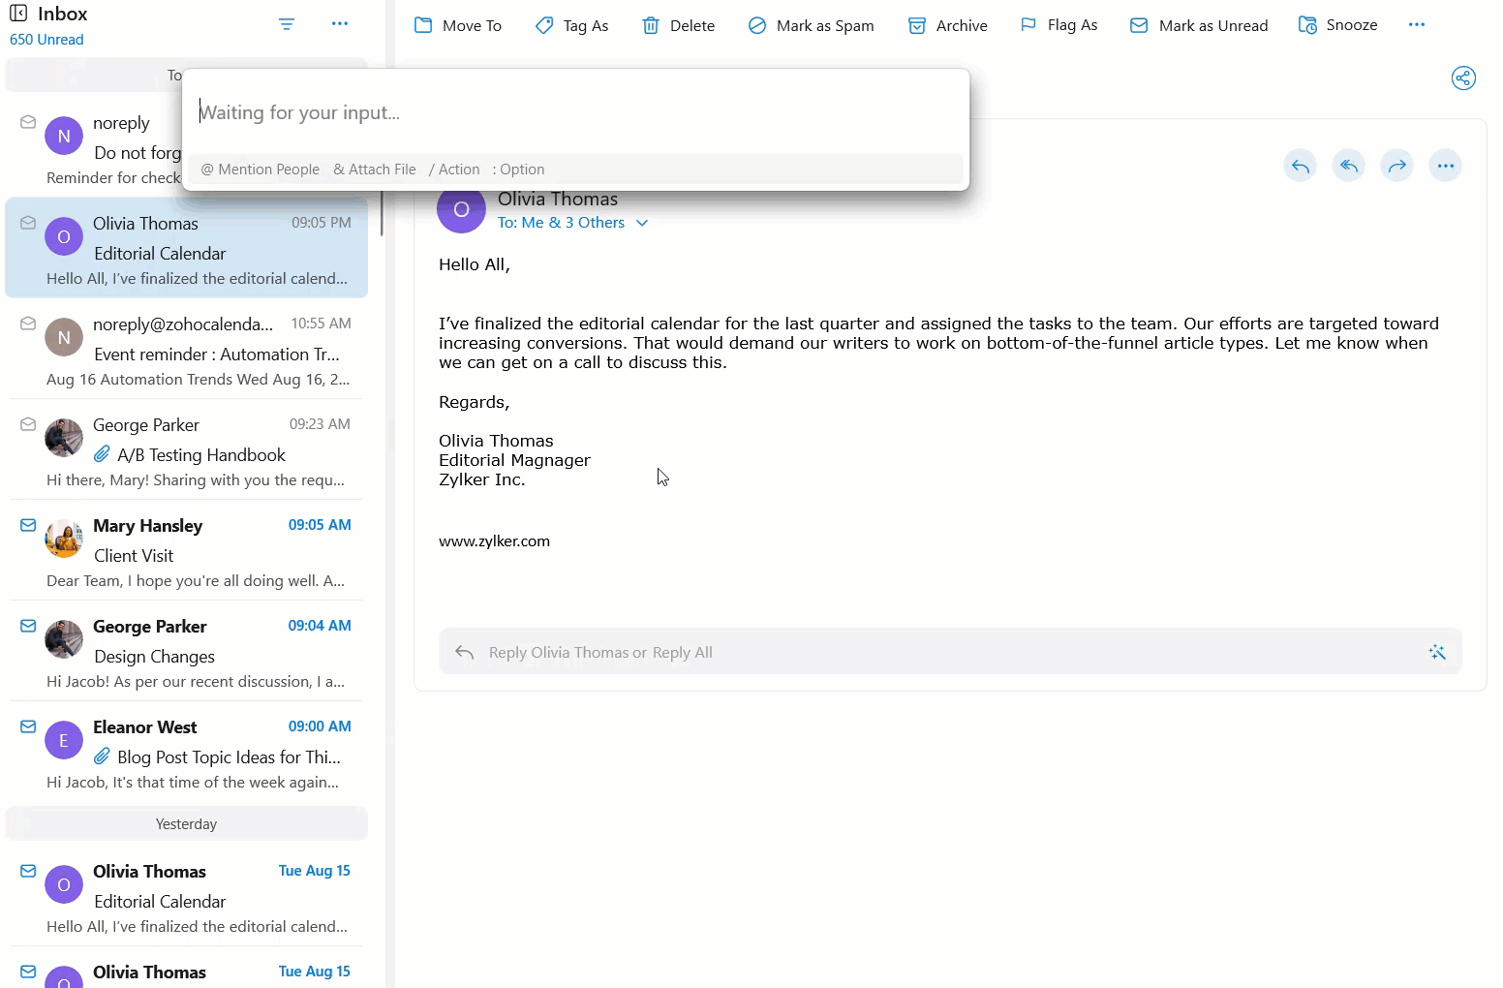Open Mary Hansley's Client Visit email

(x=187, y=550)
